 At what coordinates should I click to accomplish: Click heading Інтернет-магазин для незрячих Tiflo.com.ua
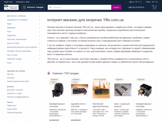(85, 20)
